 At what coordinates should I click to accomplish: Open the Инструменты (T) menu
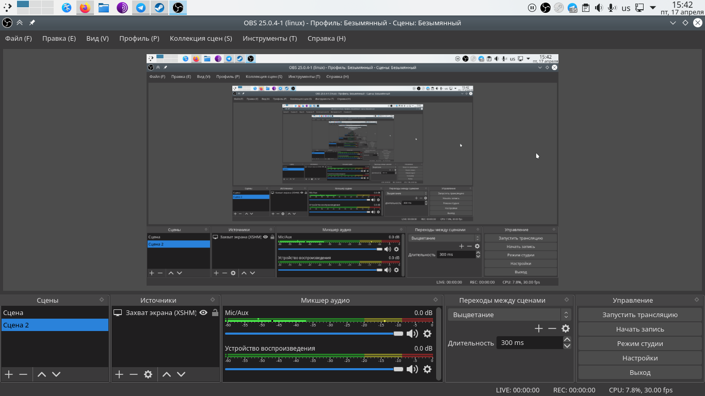(270, 38)
